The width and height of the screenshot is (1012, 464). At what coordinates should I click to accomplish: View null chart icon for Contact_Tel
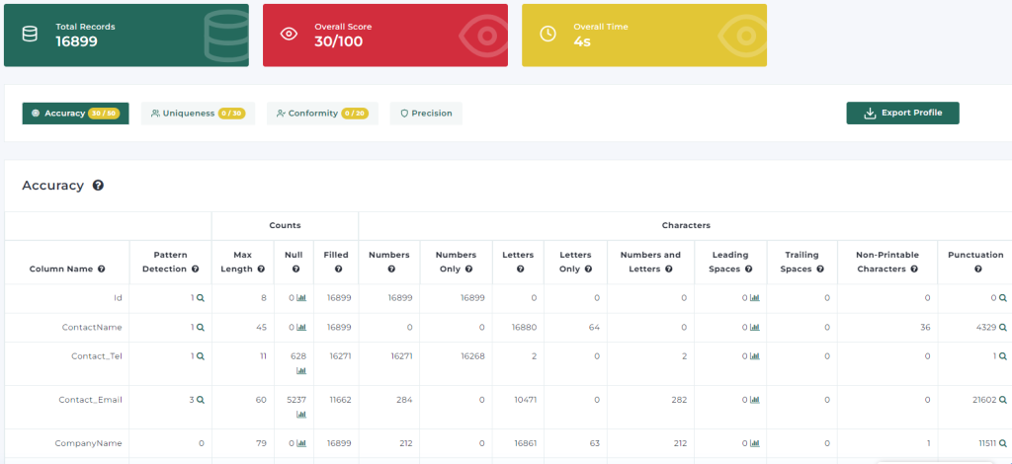pos(301,370)
